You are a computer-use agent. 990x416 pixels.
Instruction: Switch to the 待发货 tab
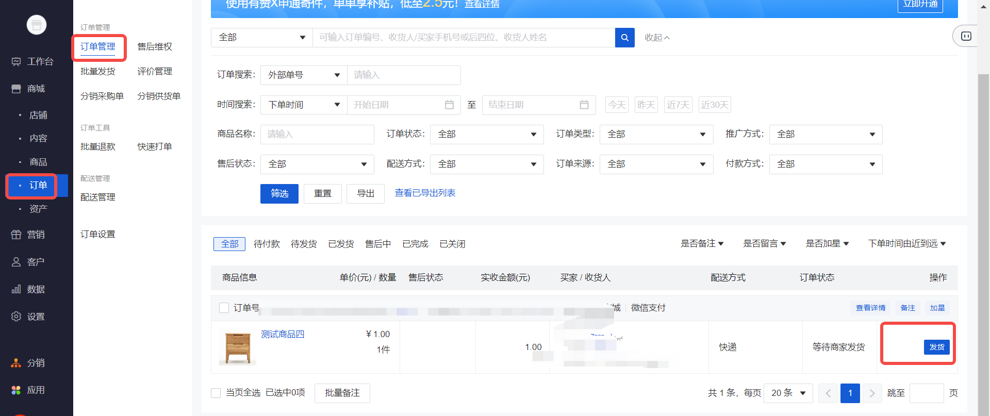[304, 244]
